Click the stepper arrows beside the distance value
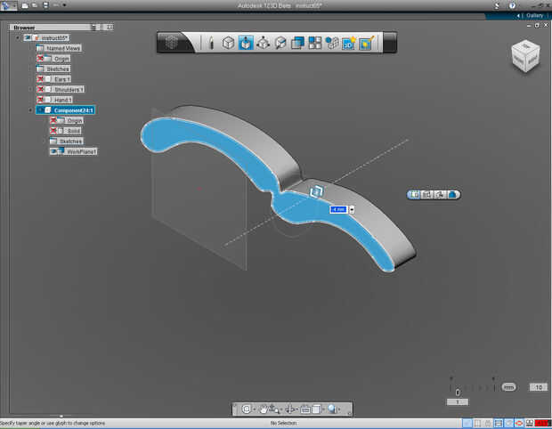This screenshot has width=552, height=429. point(352,209)
